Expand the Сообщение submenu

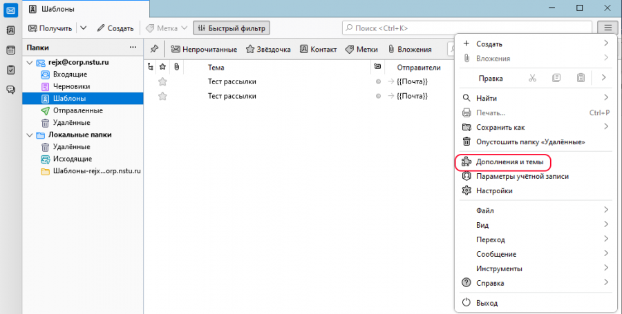536,254
